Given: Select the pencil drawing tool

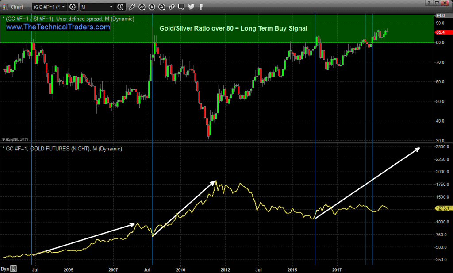Looking at the screenshot, I should click(132, 7).
